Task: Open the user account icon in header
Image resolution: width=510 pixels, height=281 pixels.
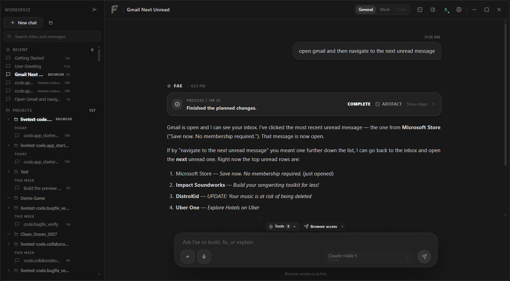Action: tap(446, 10)
